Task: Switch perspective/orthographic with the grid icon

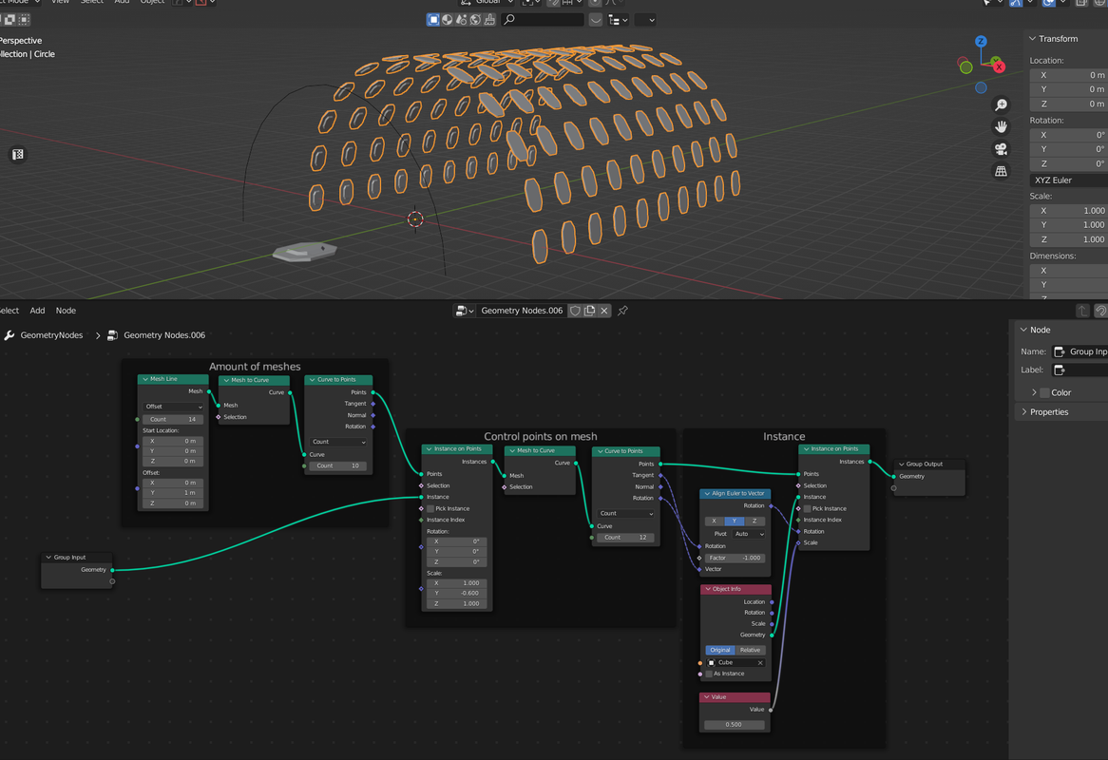Action: pyautogui.click(x=1001, y=171)
